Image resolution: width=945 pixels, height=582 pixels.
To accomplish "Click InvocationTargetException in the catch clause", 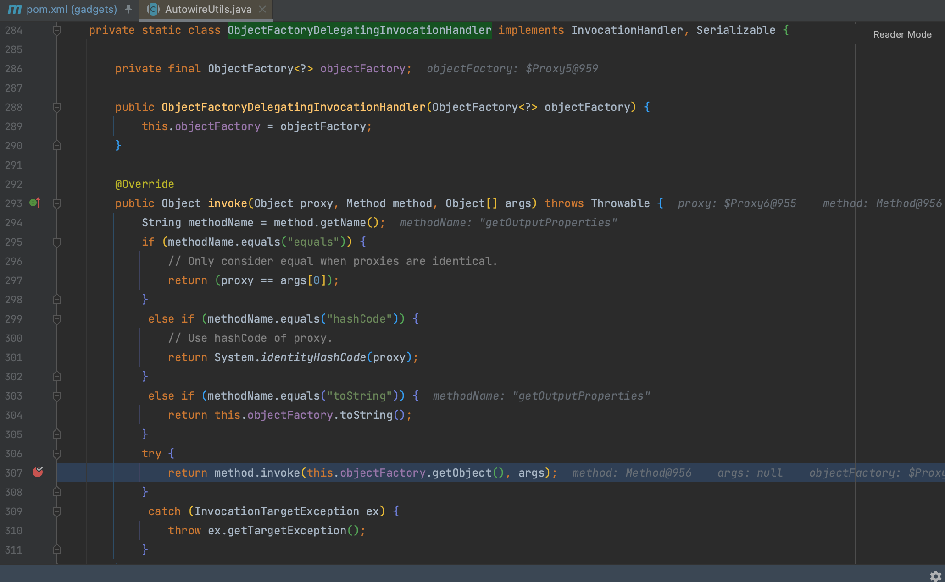I will [277, 511].
